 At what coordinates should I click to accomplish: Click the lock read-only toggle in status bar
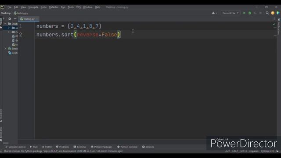click(x=277, y=151)
